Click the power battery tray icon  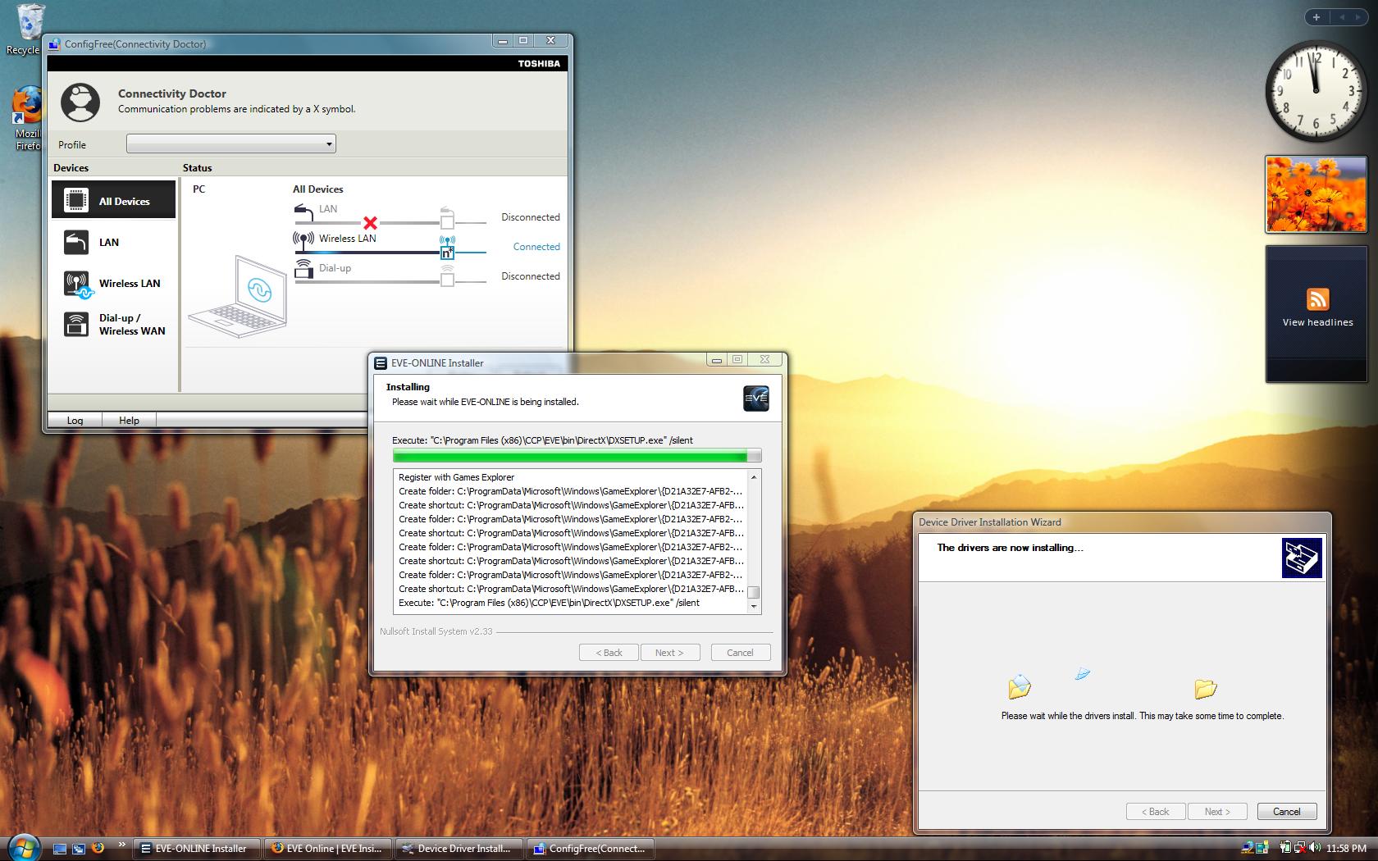(x=1286, y=848)
